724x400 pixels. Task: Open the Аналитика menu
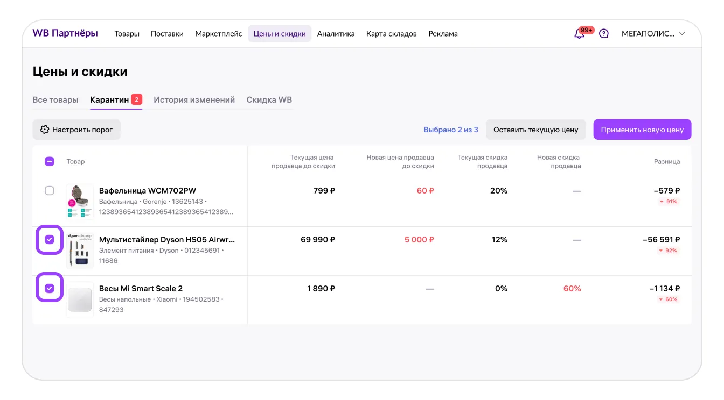point(336,34)
